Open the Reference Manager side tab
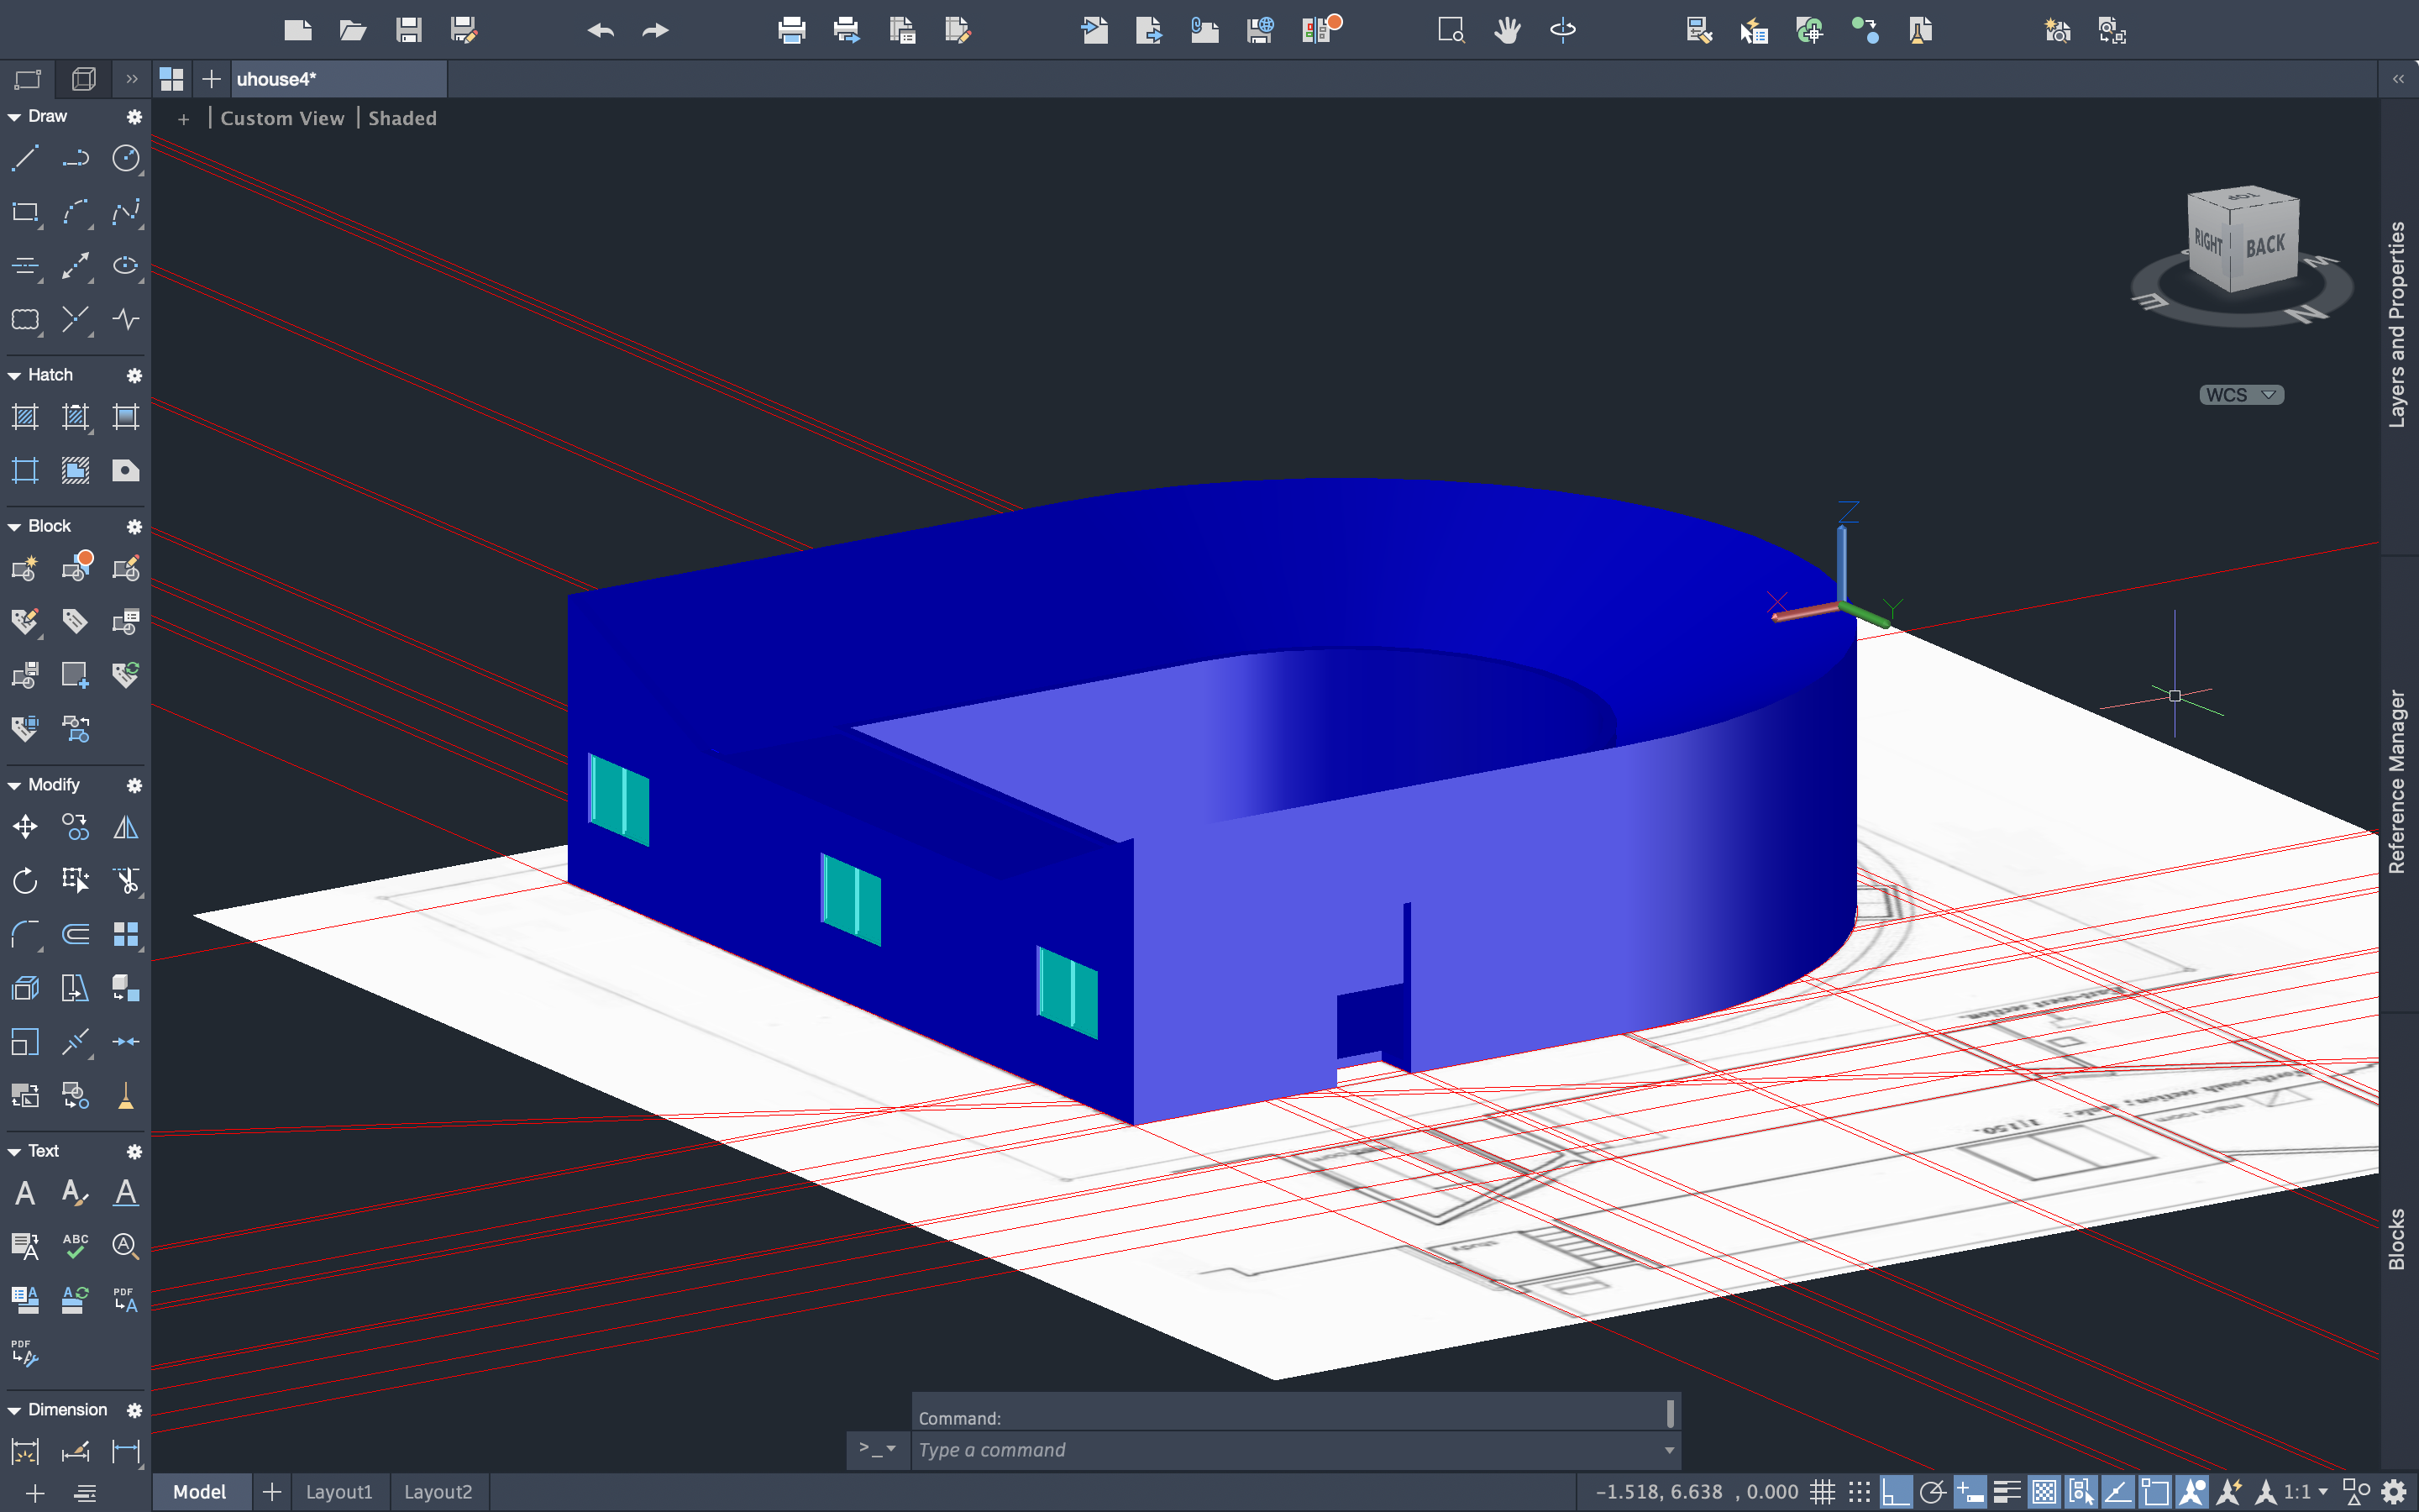The height and width of the screenshot is (1512, 2419). 2398,781
